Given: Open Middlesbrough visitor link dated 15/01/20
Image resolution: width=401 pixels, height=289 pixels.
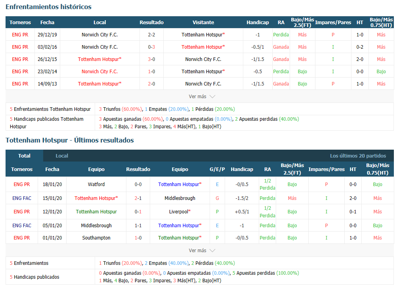Looking at the screenshot, I should click(x=180, y=198).
